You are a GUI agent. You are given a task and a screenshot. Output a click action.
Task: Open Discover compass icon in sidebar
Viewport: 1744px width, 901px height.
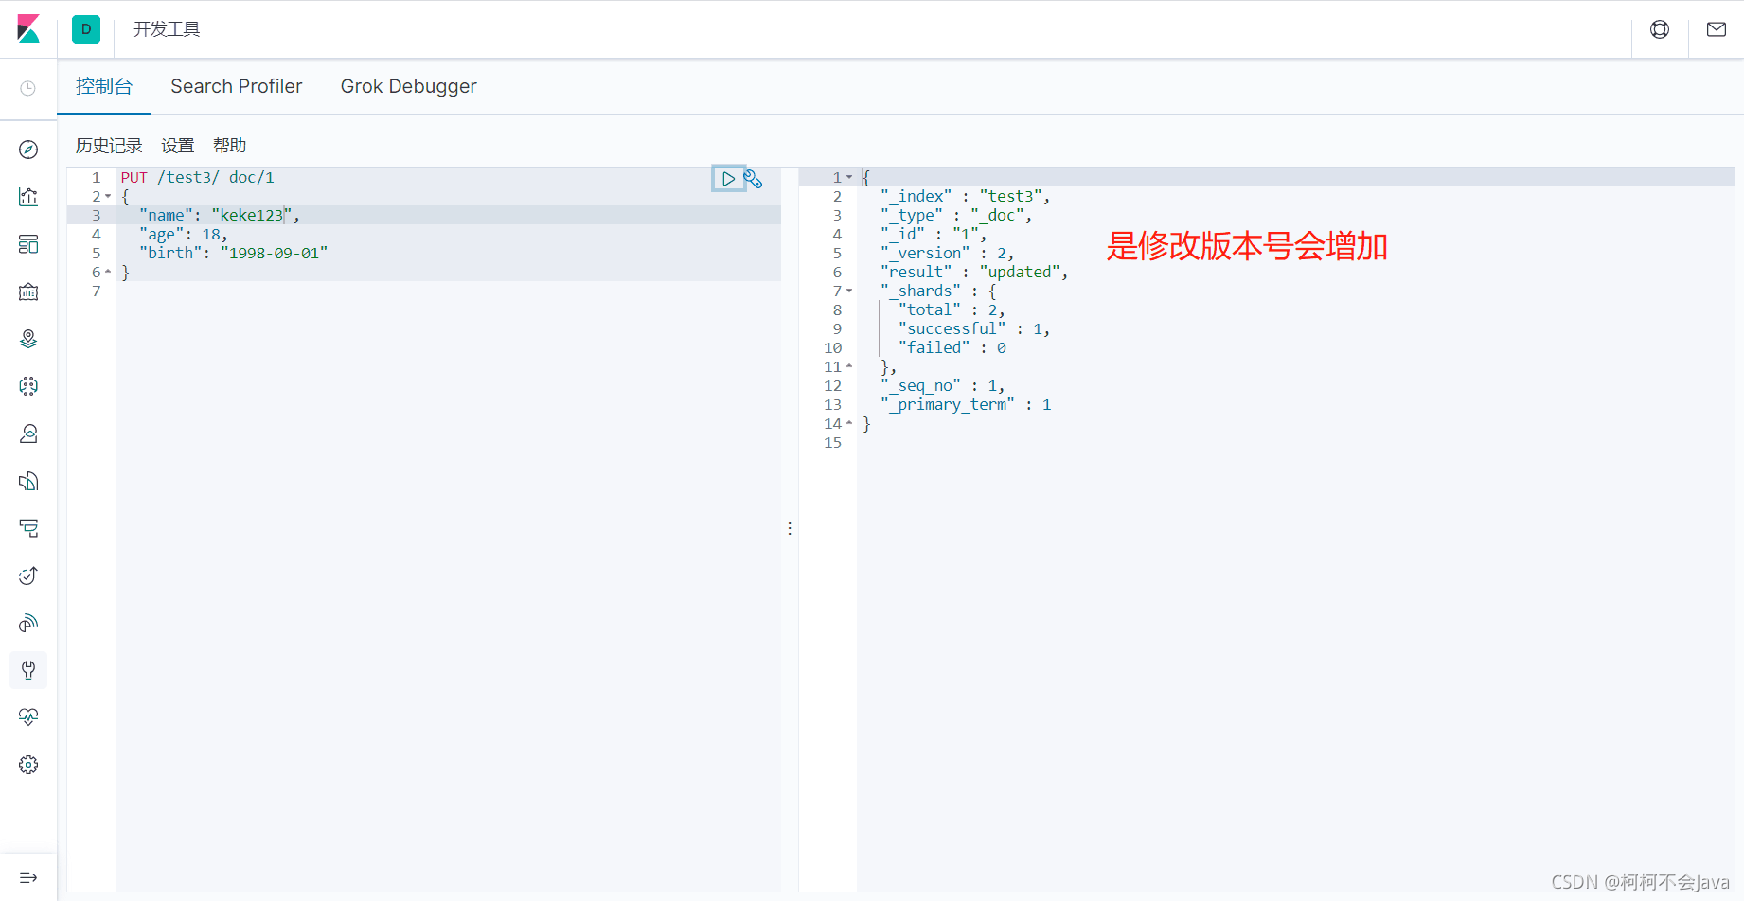click(28, 150)
